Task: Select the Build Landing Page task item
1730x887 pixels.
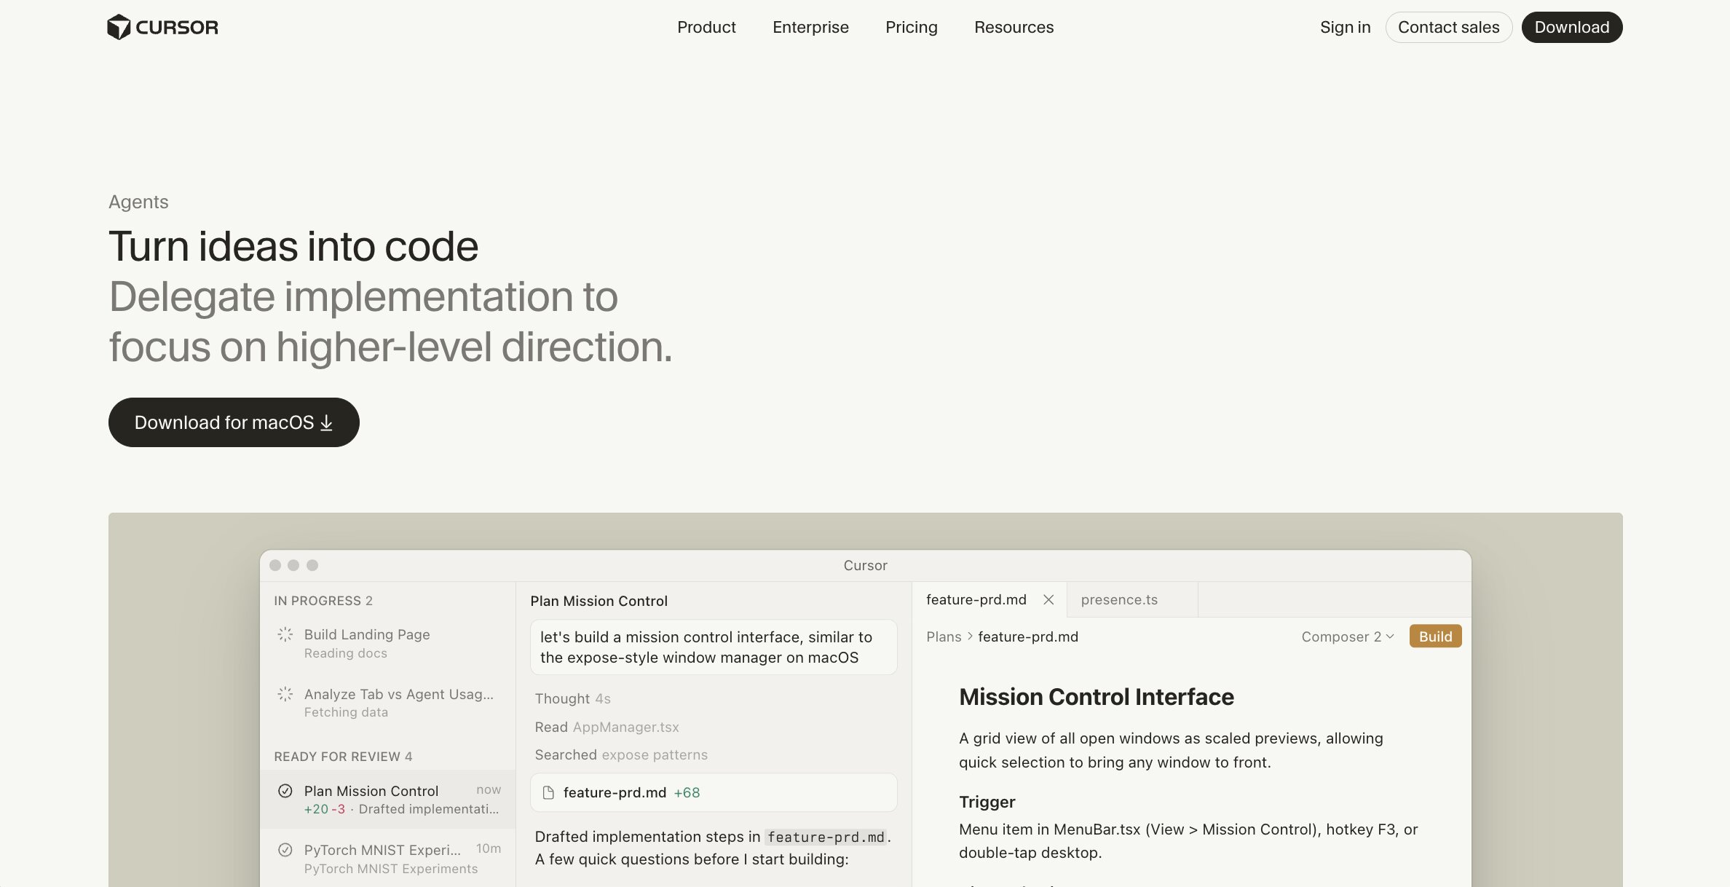Action: click(387, 643)
